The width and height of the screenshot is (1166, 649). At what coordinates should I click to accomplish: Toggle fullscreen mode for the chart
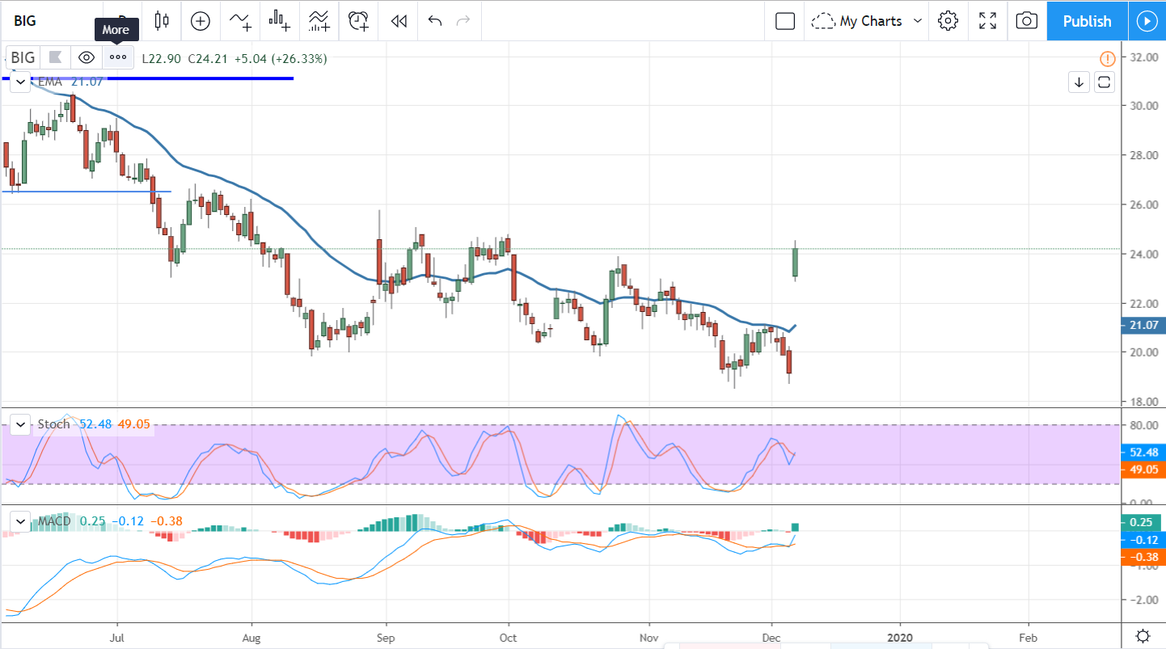coord(987,21)
